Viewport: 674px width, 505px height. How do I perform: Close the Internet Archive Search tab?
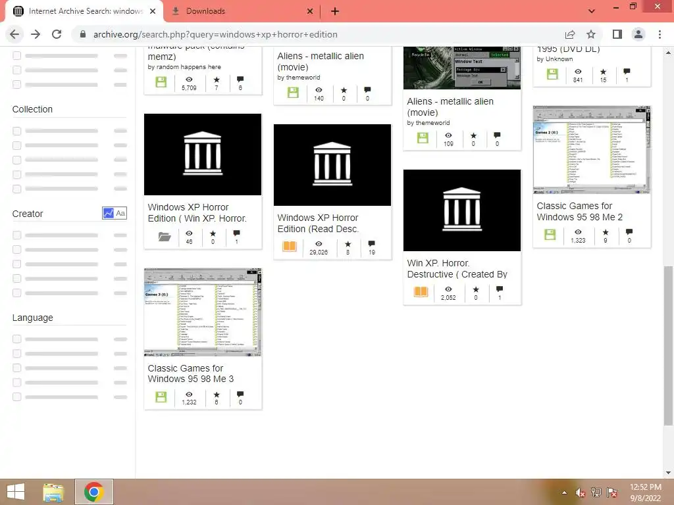[153, 11]
